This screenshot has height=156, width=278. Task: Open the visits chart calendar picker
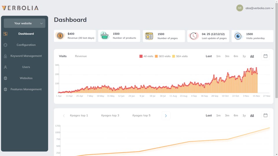tap(265, 56)
